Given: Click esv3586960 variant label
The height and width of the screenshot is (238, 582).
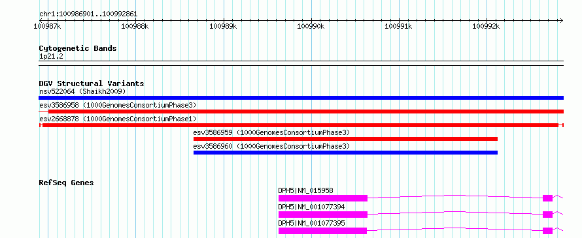Looking at the screenshot, I should [271, 146].
